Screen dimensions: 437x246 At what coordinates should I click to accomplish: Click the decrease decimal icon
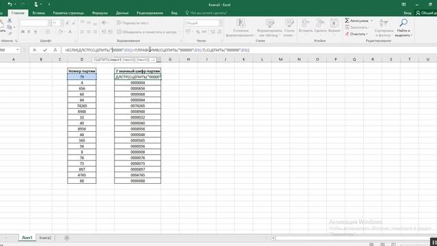pos(219,32)
